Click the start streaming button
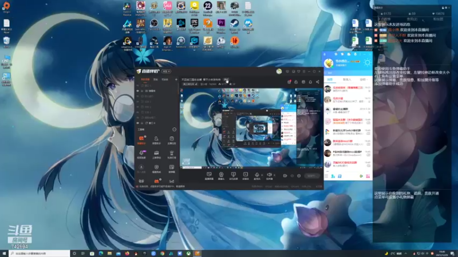458x257 pixels. [x=312, y=176]
